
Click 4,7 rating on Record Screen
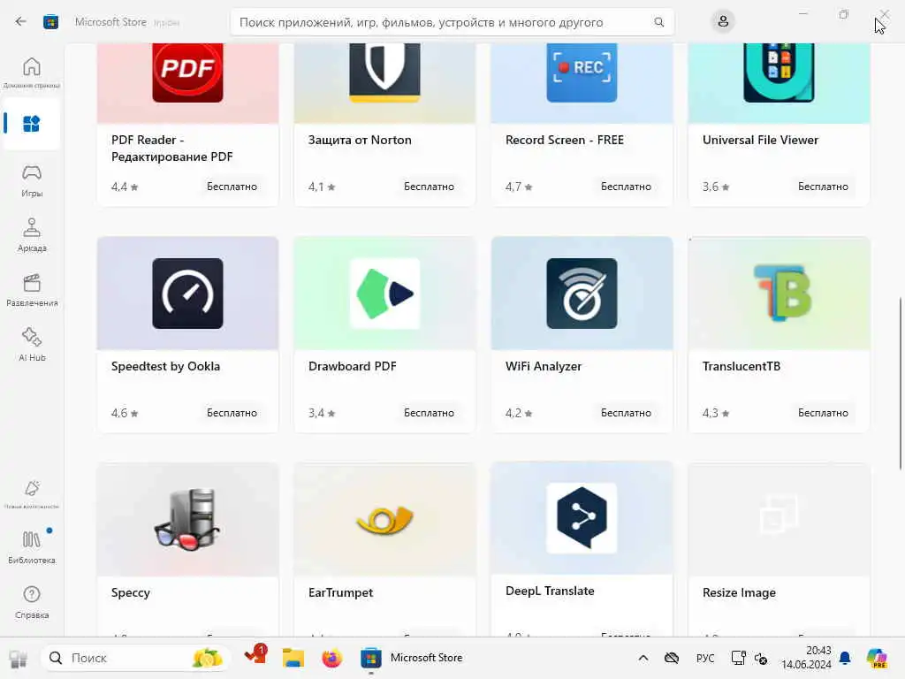pyautogui.click(x=519, y=187)
